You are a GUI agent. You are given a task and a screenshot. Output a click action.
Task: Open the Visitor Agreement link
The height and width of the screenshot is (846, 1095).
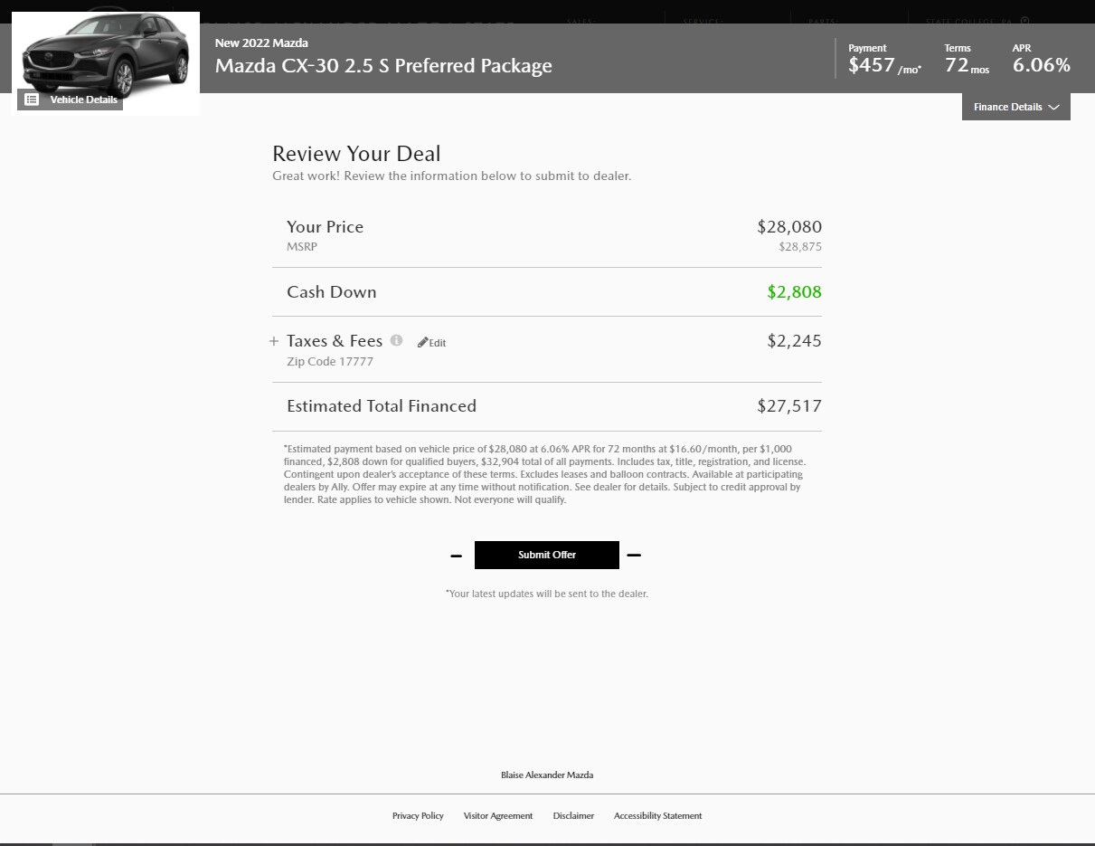point(498,815)
